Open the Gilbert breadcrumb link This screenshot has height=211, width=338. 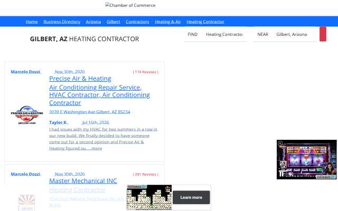click(113, 22)
